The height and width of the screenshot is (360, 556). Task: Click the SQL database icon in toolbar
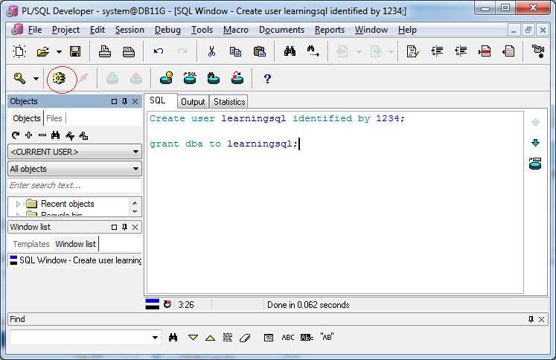click(x=190, y=78)
